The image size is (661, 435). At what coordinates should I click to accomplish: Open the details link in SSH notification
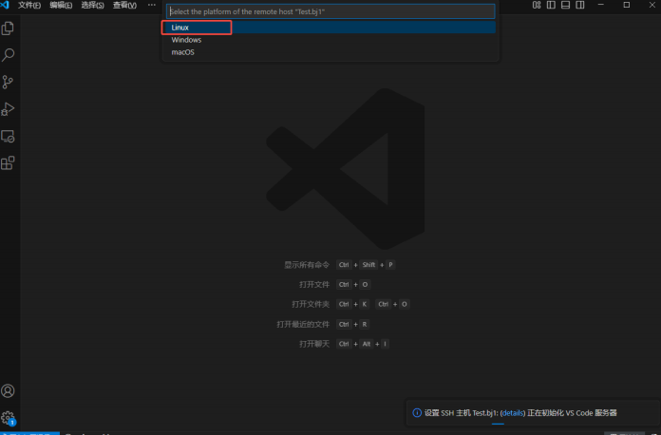513,413
